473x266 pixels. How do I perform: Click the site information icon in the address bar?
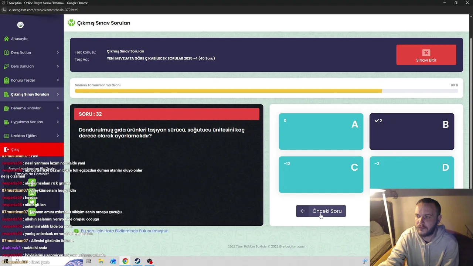click(4, 10)
